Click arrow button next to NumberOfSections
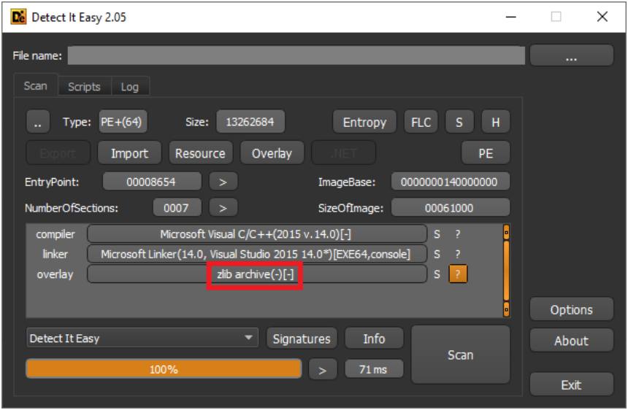 point(223,208)
